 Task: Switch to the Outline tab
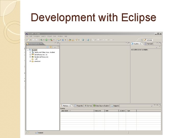coord(136,44)
